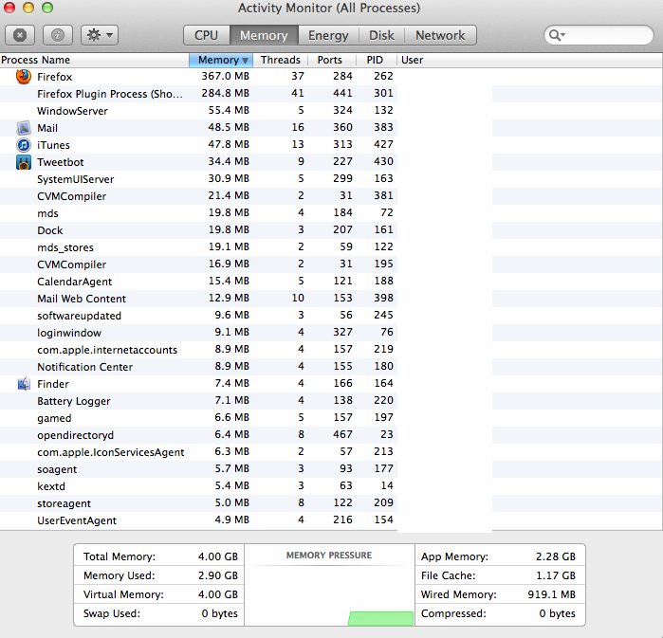Select the WindowServer process
The image size is (663, 638).
click(x=332, y=111)
